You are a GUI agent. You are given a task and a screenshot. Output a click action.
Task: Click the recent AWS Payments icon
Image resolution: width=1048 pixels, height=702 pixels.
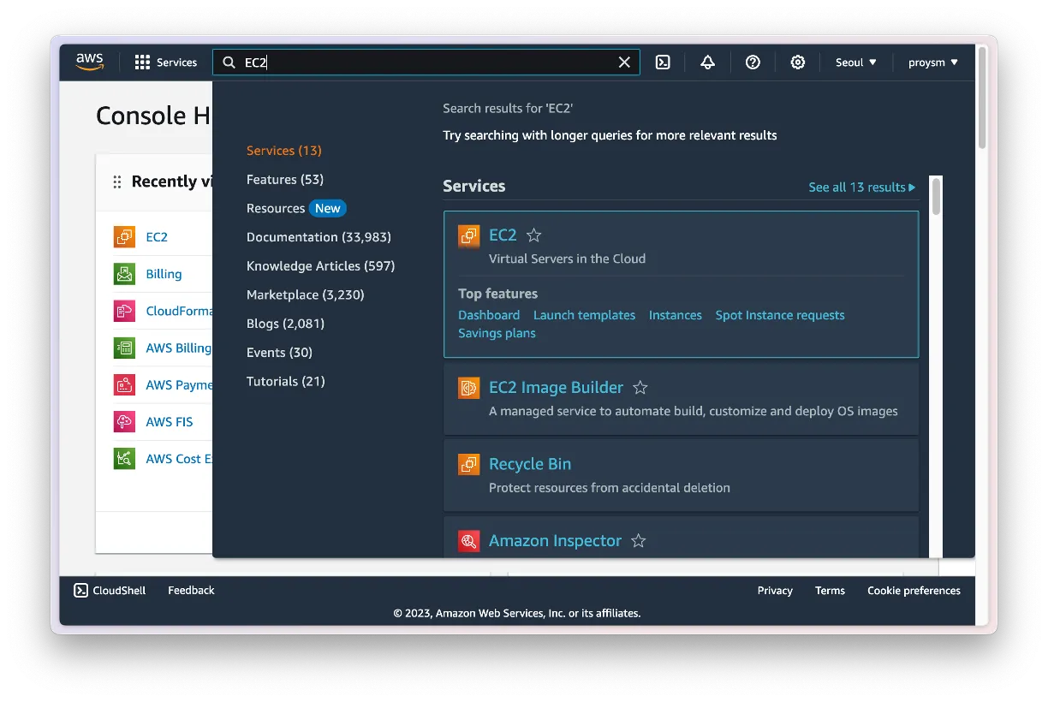[x=124, y=385]
